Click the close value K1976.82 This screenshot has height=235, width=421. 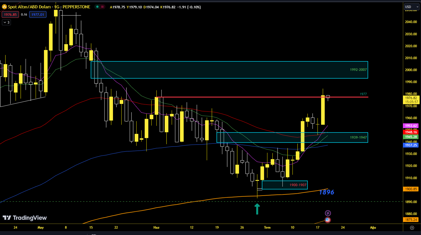[x=168, y=7]
